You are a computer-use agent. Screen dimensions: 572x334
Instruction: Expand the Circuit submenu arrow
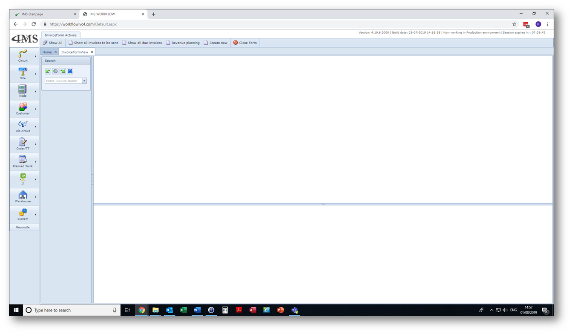(x=35, y=56)
